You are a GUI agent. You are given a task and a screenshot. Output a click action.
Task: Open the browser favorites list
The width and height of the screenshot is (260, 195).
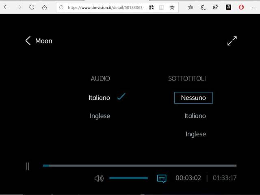tap(191, 7)
